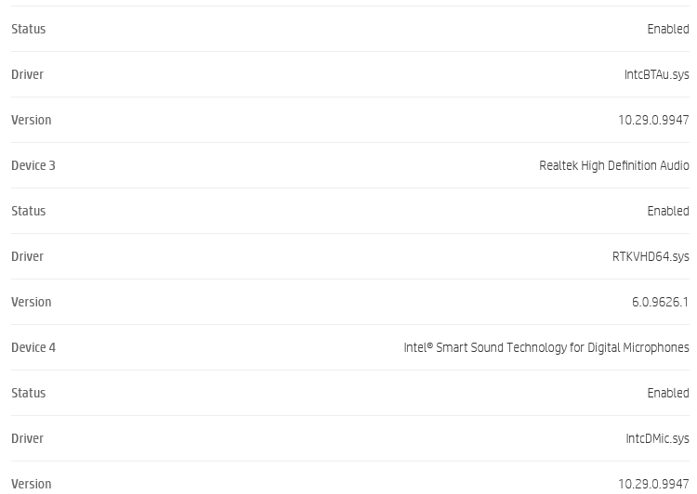Click the Status label under Device 4

(28, 393)
